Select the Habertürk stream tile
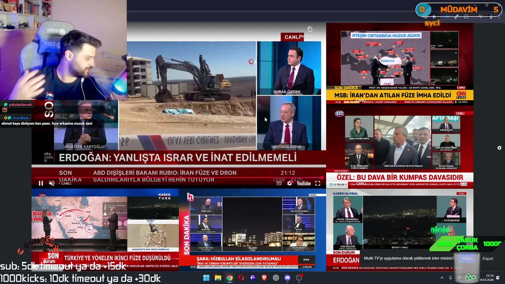 coord(105,230)
